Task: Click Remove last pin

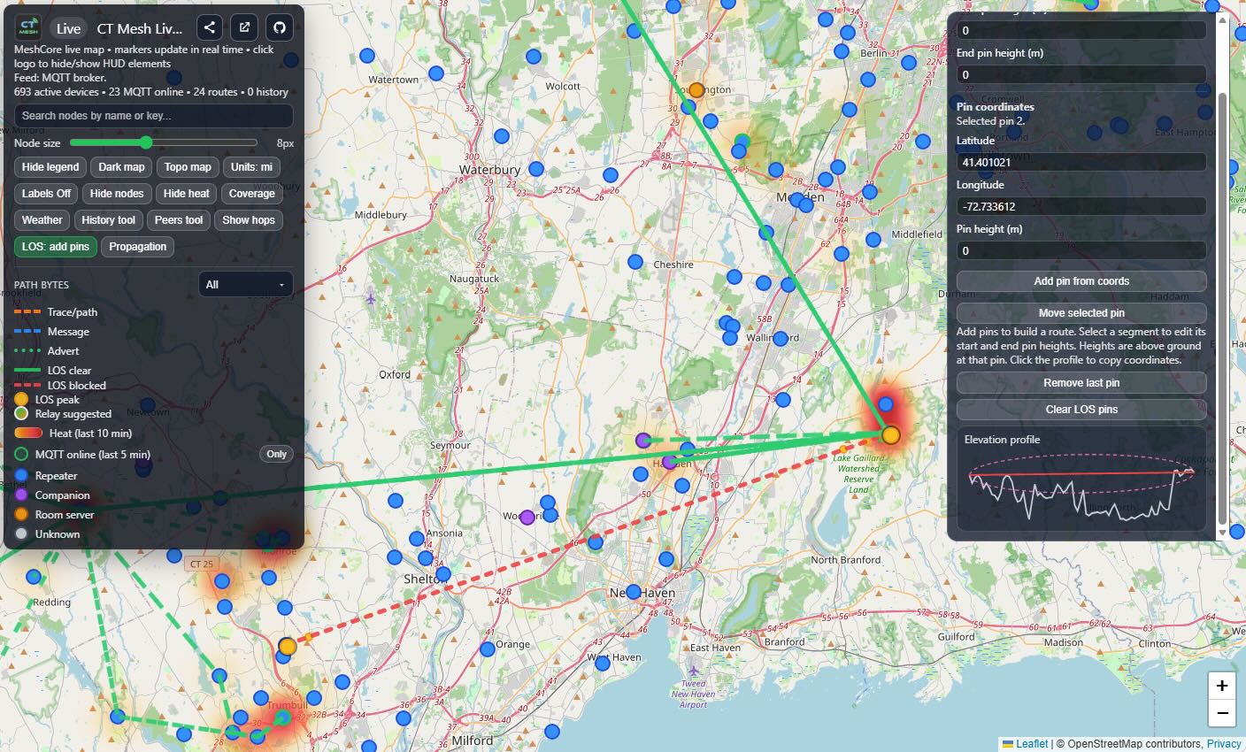Action: point(1081,383)
